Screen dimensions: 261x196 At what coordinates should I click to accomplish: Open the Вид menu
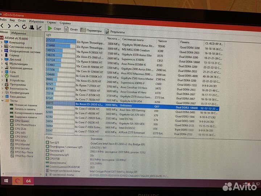click(12, 20)
